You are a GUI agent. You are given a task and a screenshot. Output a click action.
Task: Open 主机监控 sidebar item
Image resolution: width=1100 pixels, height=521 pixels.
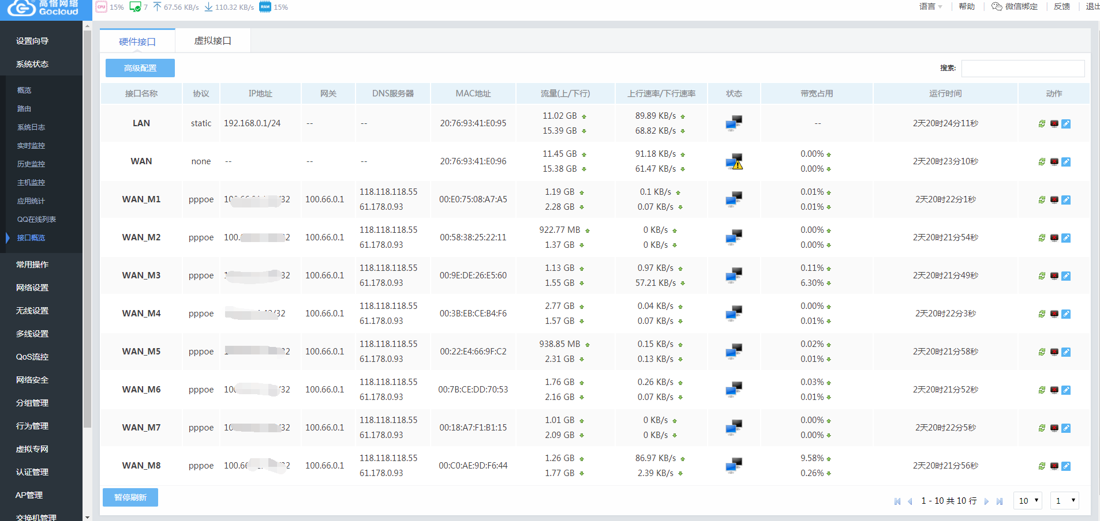31,183
